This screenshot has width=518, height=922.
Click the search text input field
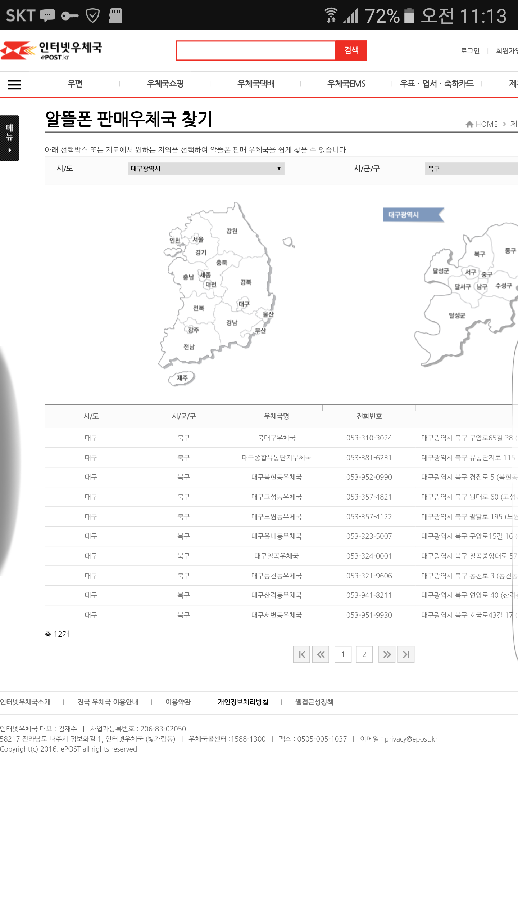[255, 51]
